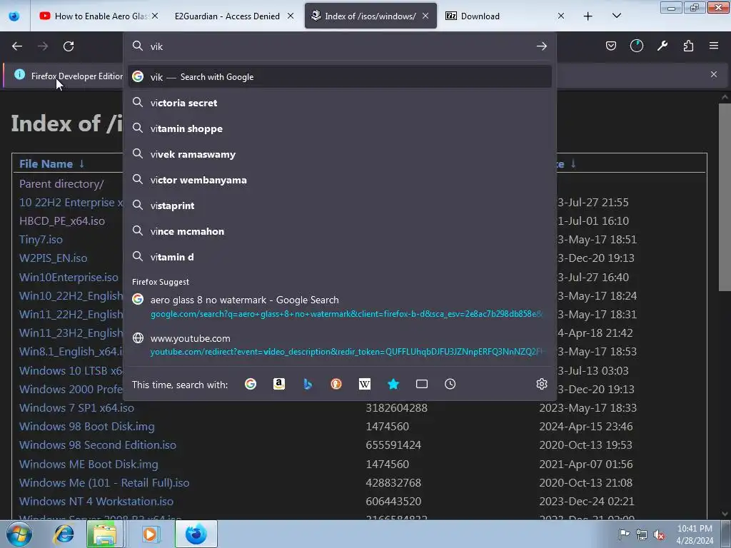731x548 pixels.
Task: Click the Forward navigation arrow
Action: [43, 46]
